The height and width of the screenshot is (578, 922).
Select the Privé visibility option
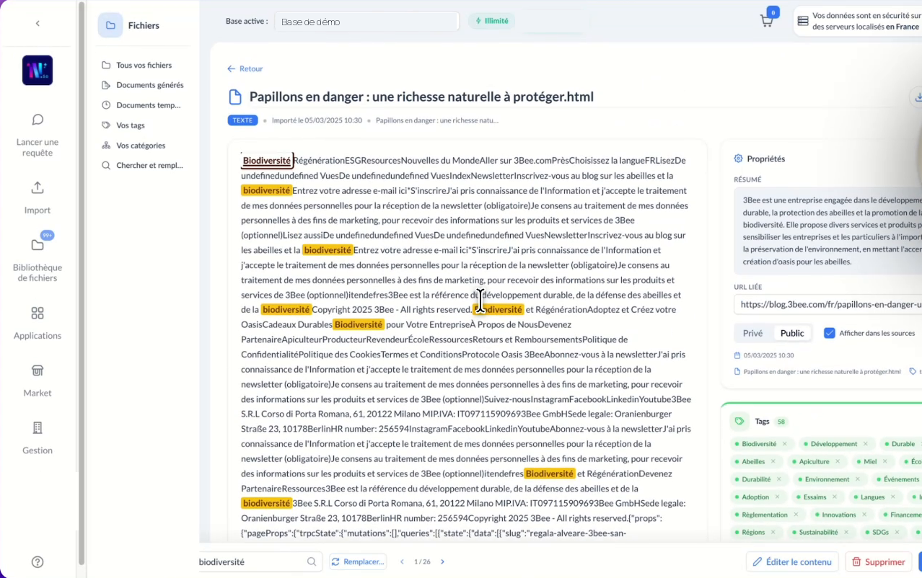point(752,333)
